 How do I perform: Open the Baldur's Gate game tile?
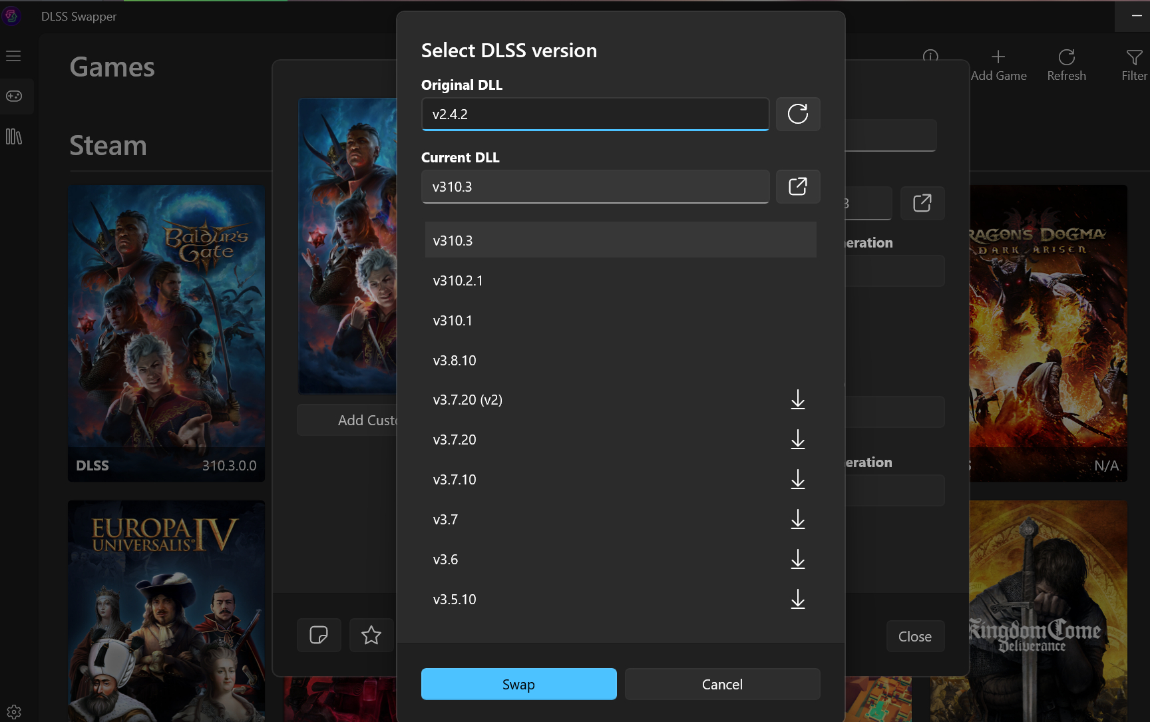pos(166,333)
